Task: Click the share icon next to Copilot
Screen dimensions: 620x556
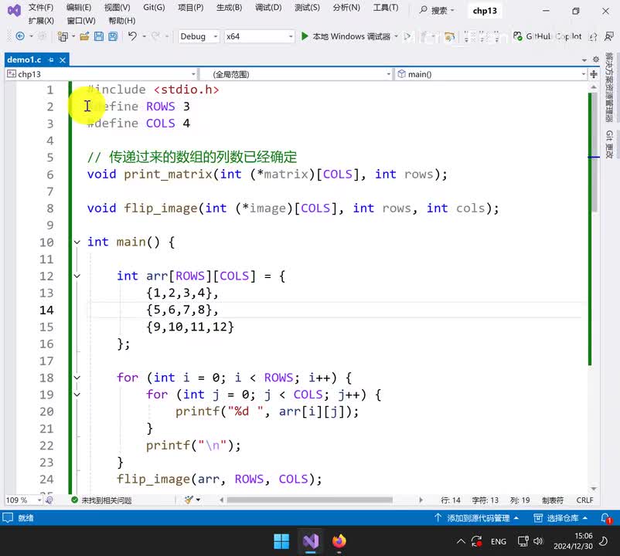Action: pos(592,37)
